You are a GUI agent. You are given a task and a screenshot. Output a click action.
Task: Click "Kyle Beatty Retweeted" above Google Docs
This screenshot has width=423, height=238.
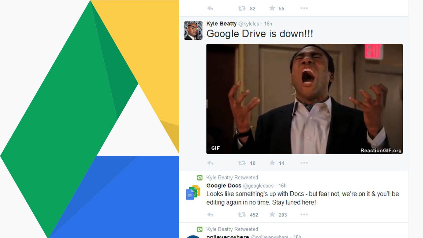point(232,177)
